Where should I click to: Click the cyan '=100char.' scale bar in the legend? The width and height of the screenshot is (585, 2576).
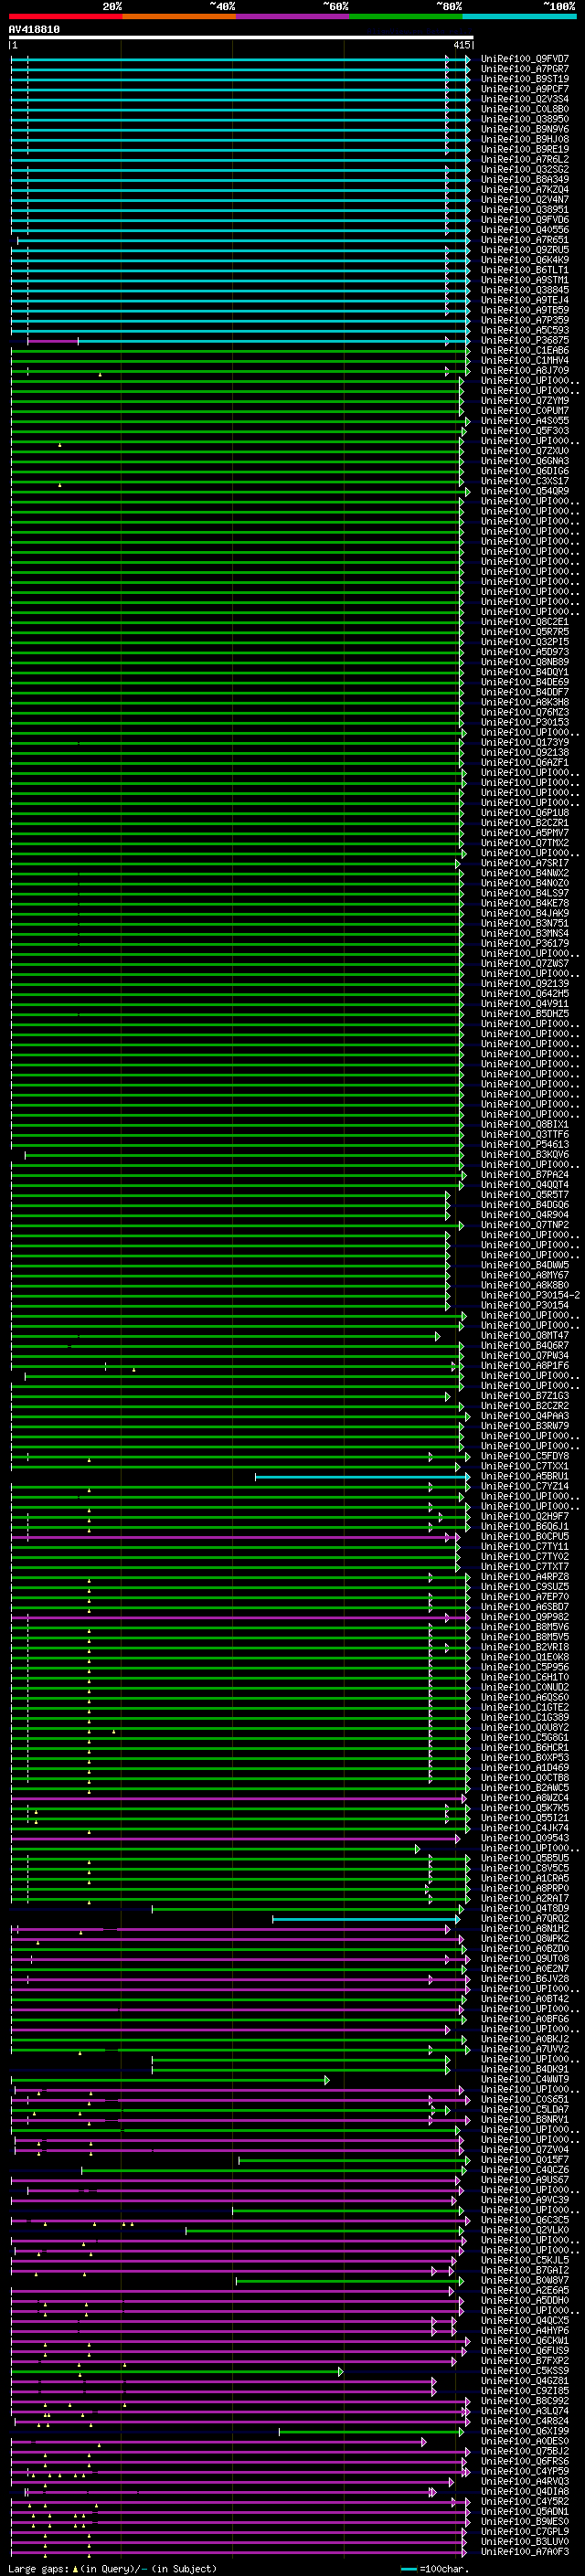[408, 2569]
